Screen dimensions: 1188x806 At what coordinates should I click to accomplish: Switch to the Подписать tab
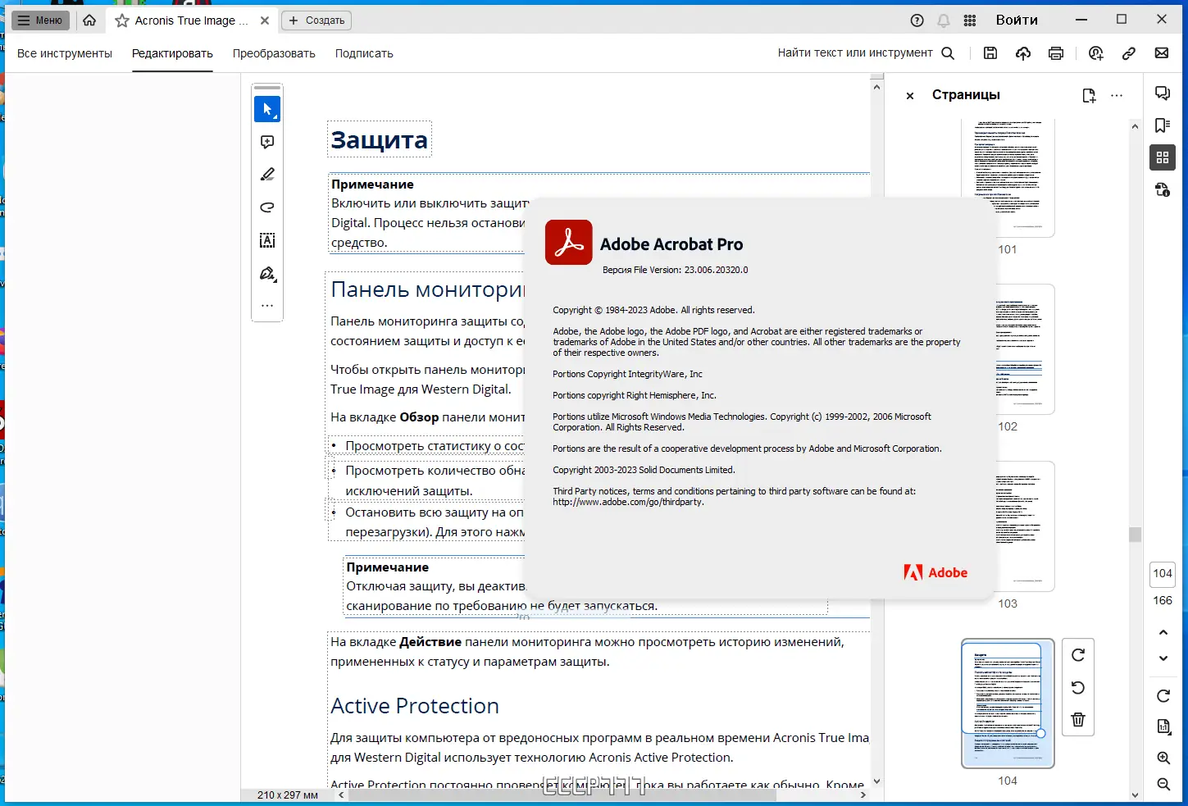click(x=364, y=53)
